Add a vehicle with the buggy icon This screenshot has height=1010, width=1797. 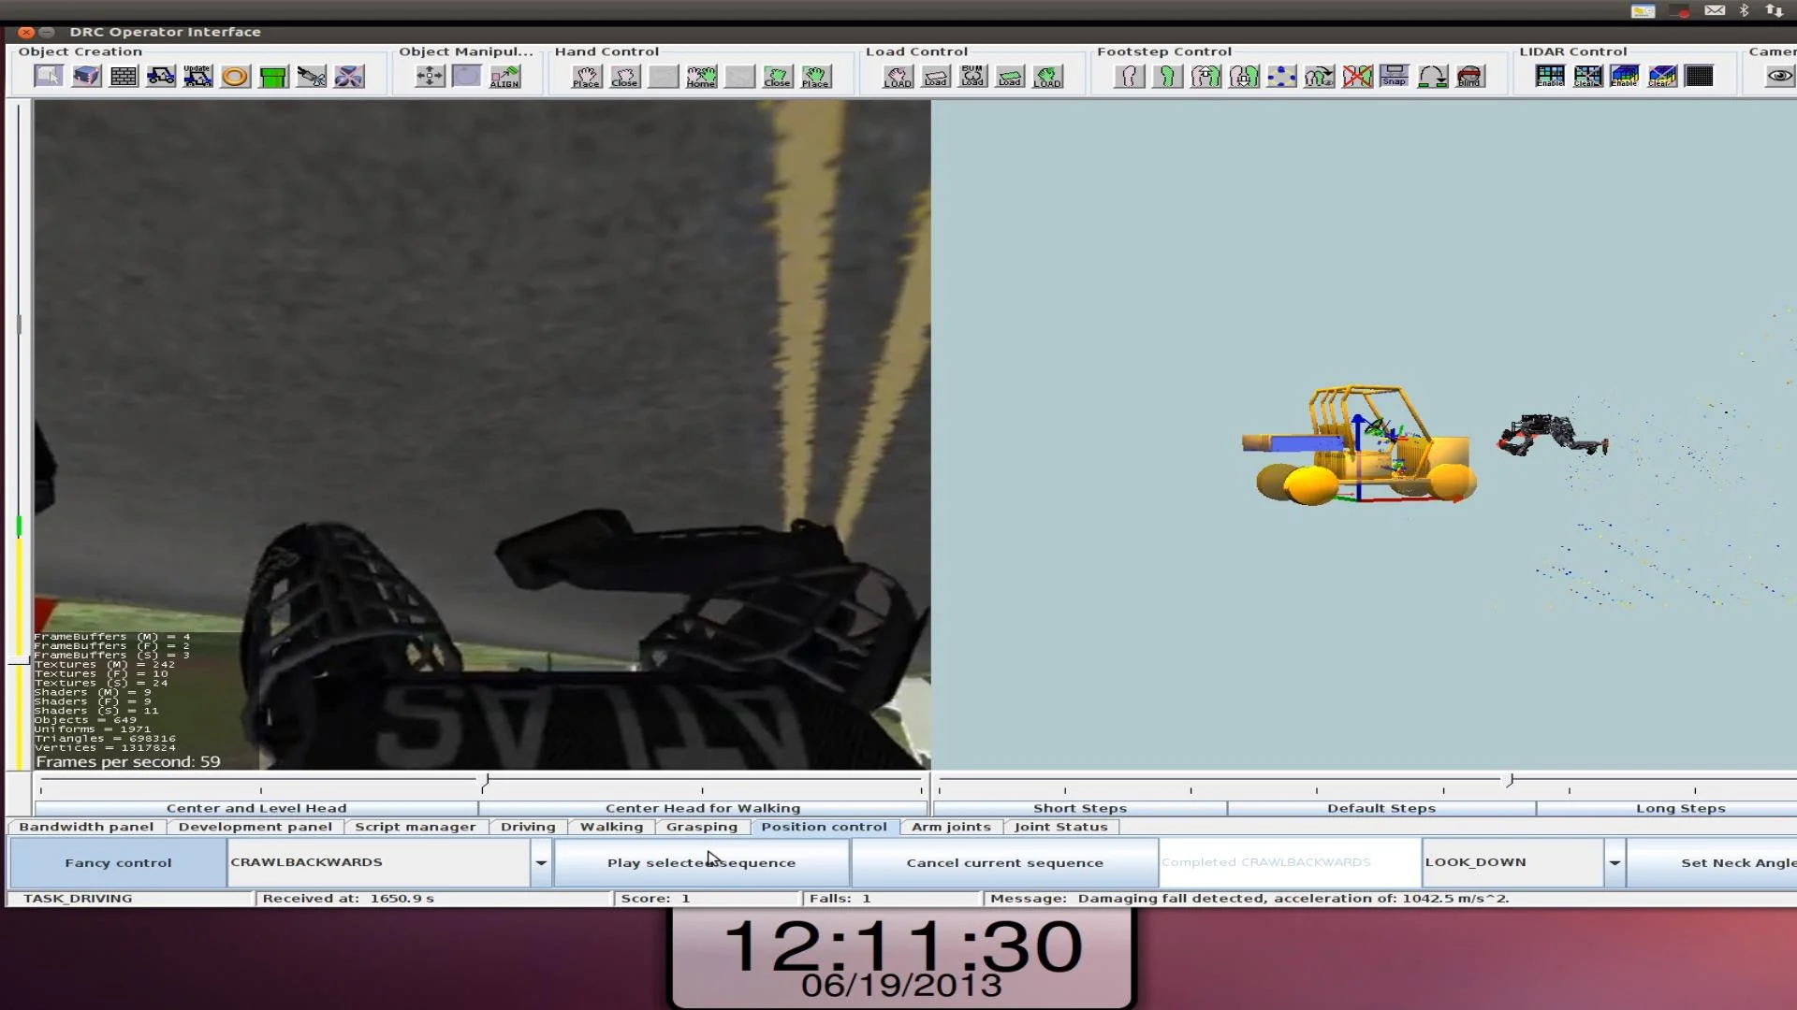point(161,76)
